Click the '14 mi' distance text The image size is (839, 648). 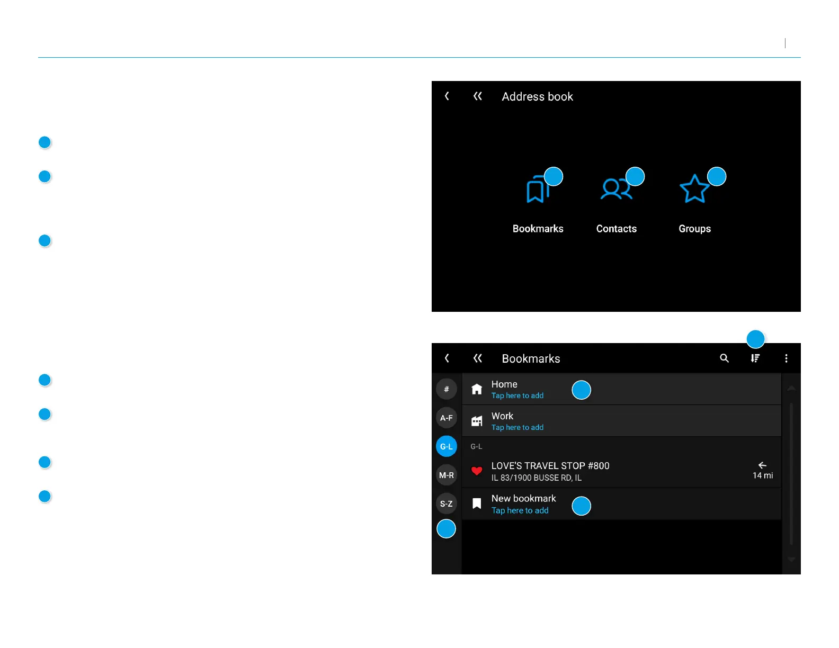coord(763,475)
